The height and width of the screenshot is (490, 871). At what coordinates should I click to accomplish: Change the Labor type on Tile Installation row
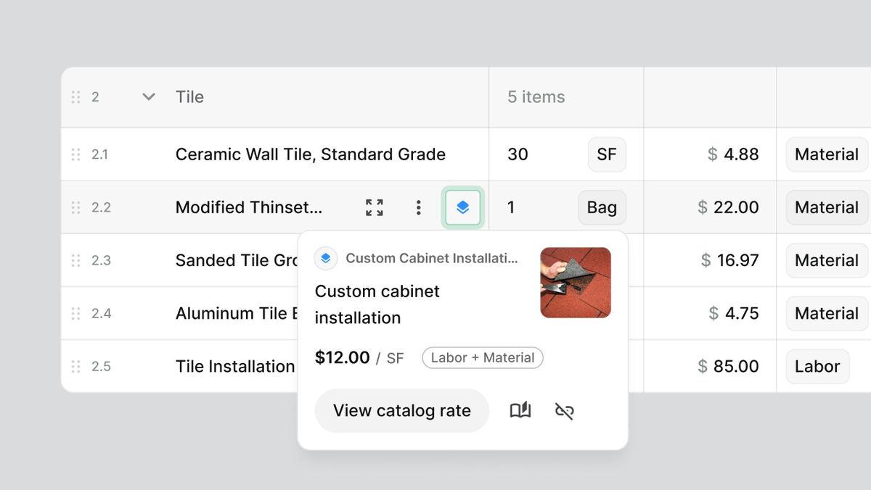tap(817, 367)
